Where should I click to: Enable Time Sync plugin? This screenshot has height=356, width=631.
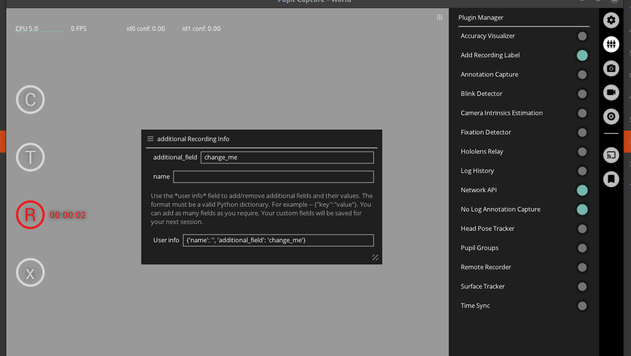click(x=582, y=306)
